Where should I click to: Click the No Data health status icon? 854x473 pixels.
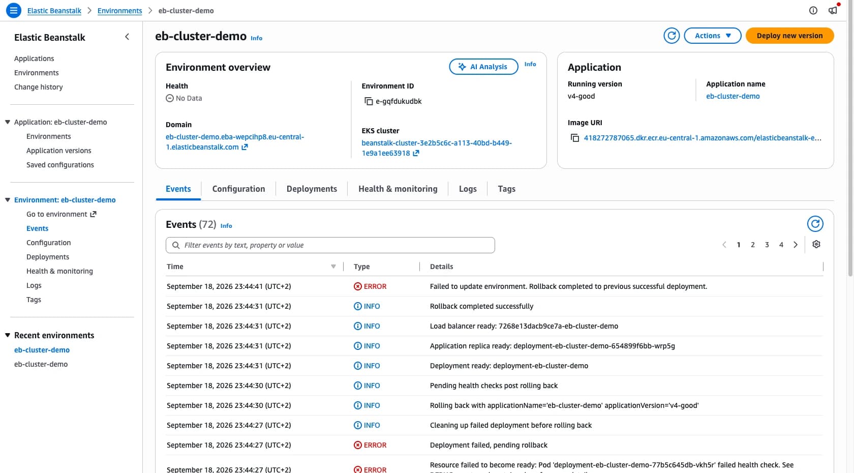pos(170,98)
